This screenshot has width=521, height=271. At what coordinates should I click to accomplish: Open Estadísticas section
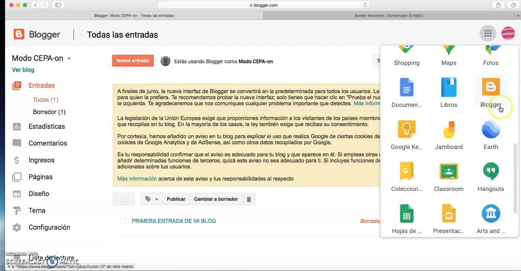(47, 126)
